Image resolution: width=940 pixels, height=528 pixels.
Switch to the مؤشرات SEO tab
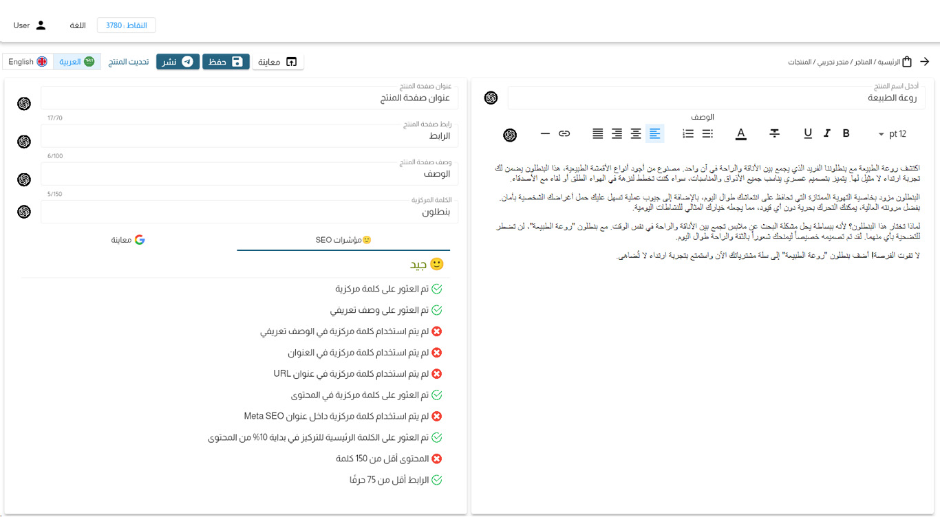(x=343, y=240)
